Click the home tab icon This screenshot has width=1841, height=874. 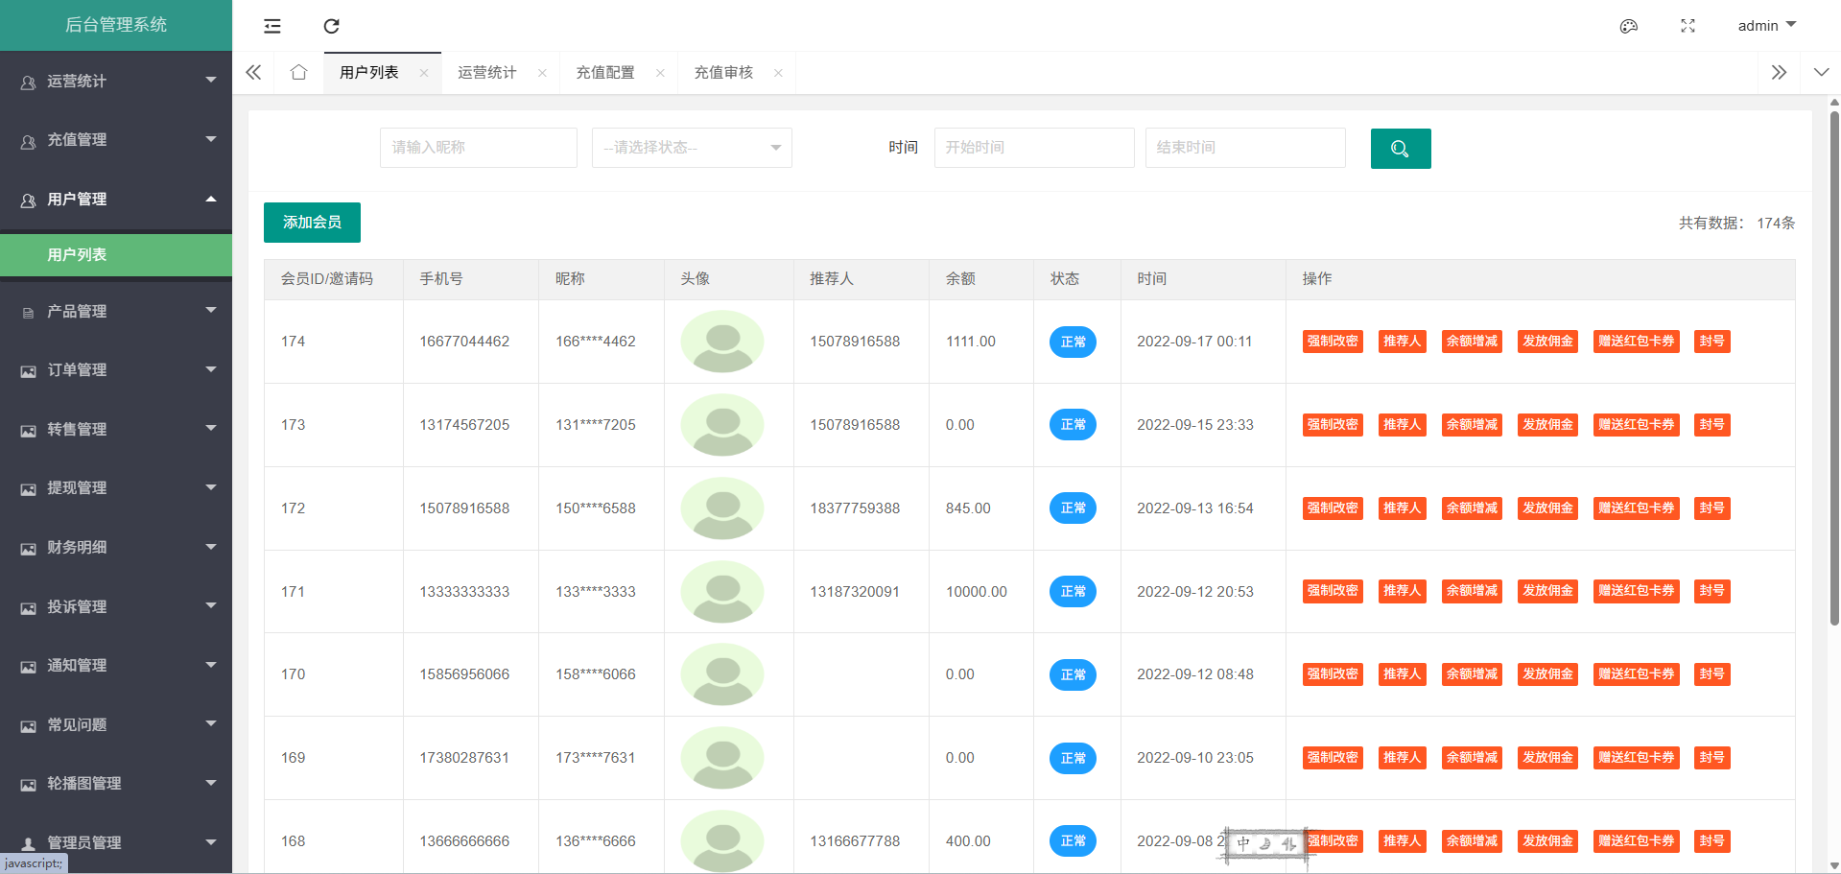point(298,73)
